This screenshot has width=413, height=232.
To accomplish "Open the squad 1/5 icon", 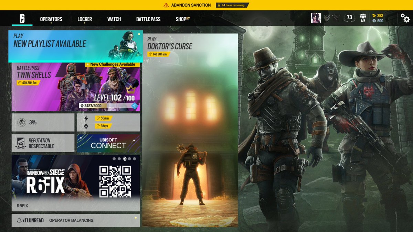I will coord(363,18).
